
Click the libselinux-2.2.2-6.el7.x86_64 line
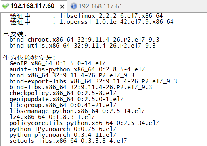pyautogui.click(x=86, y=16)
